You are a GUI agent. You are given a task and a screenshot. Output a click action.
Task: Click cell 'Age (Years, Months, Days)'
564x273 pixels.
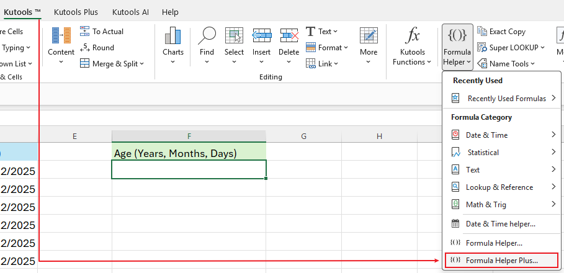coord(189,151)
